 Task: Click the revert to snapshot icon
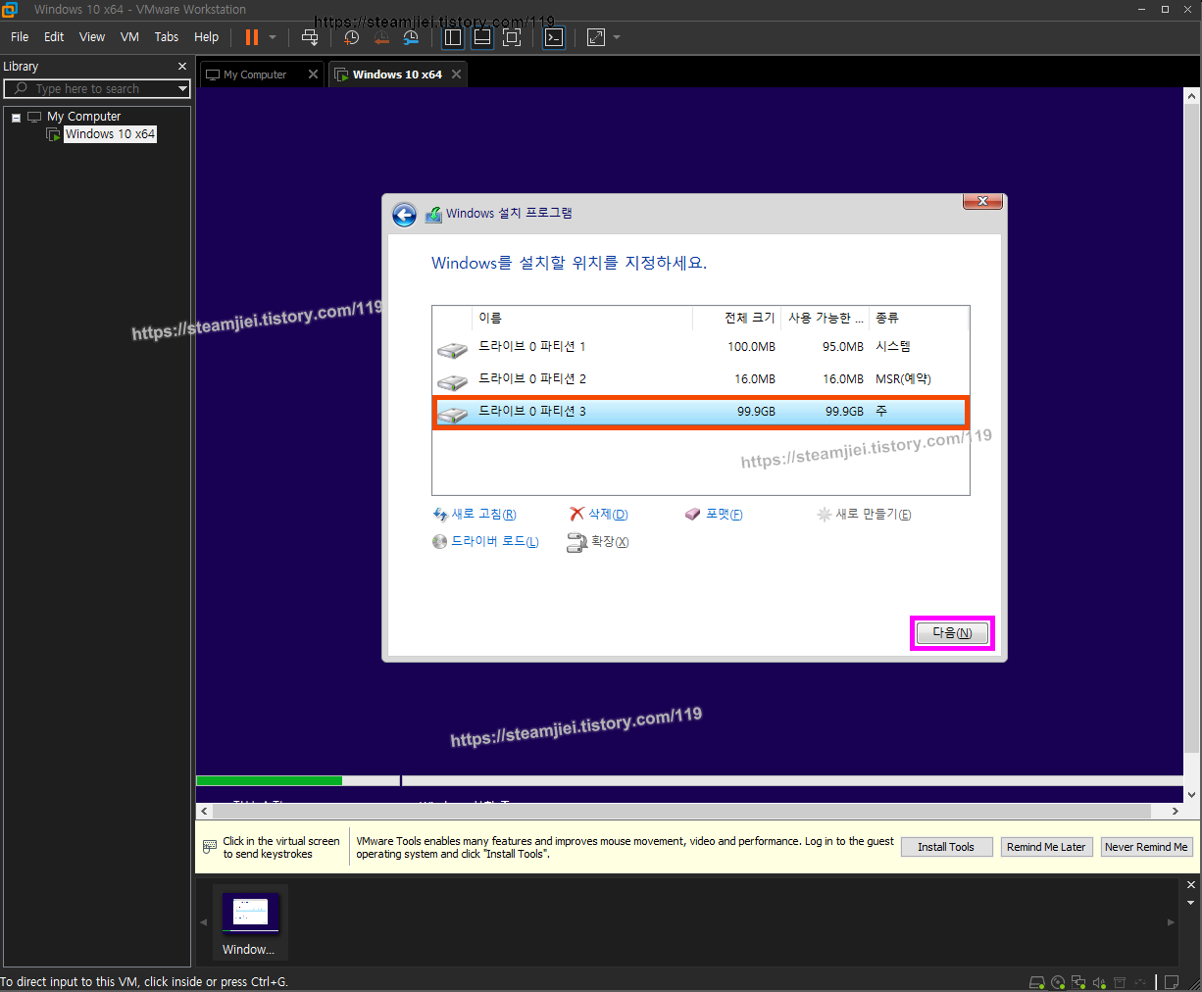coord(381,37)
